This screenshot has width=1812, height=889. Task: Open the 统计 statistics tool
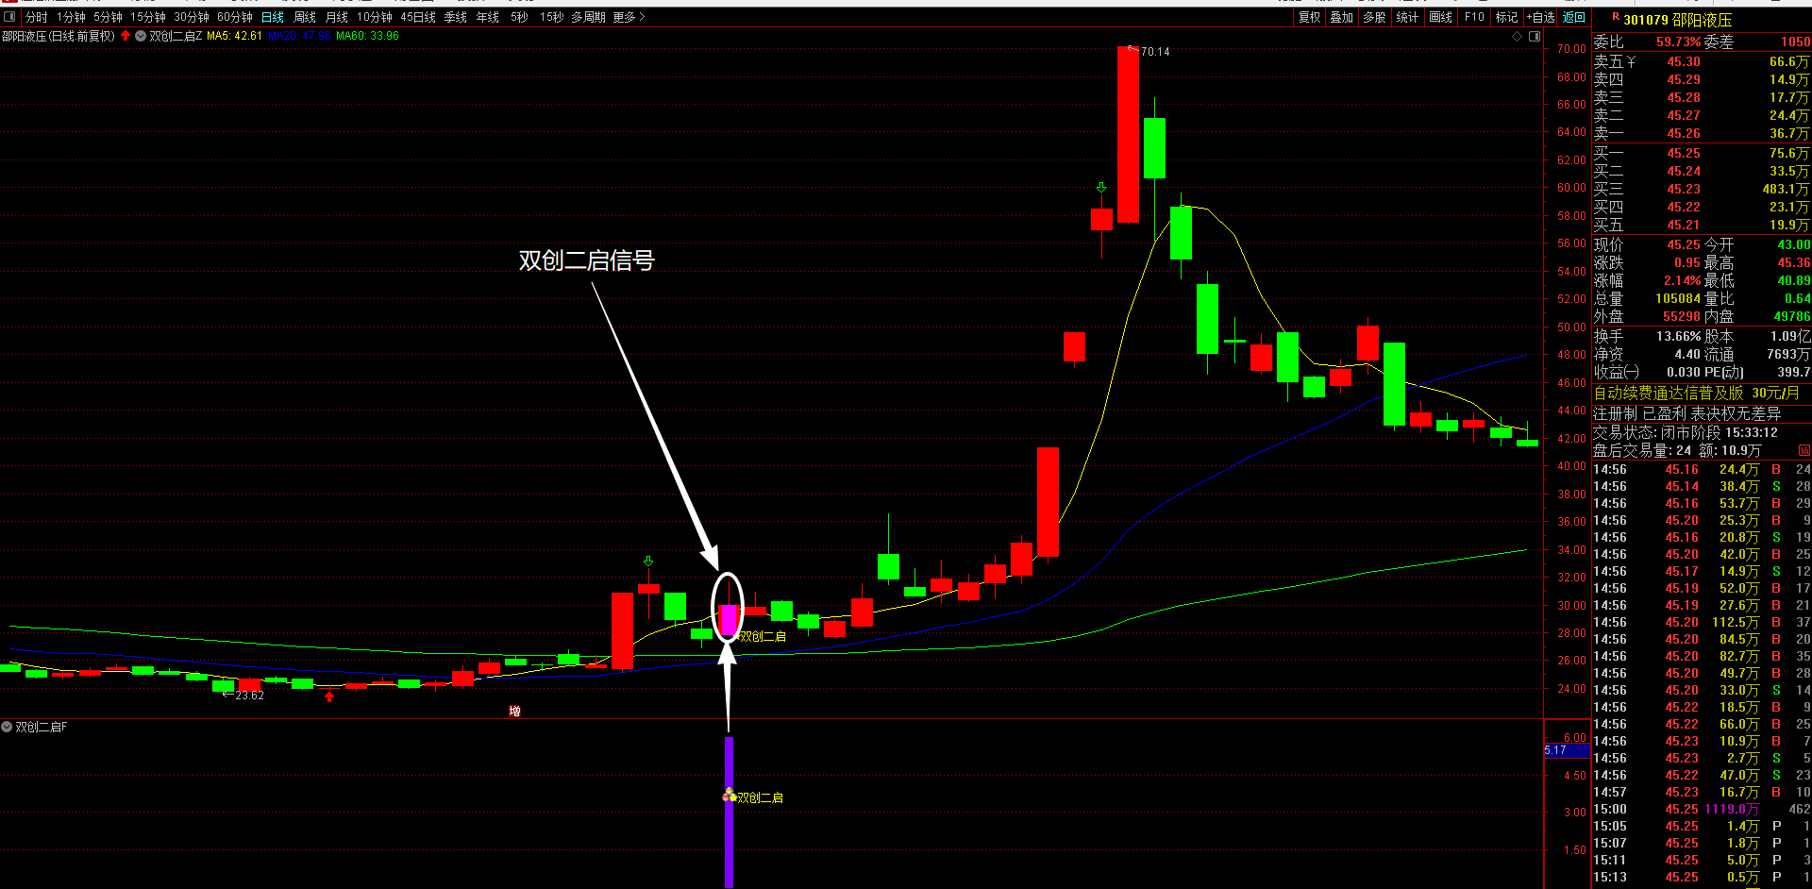pos(1407,17)
